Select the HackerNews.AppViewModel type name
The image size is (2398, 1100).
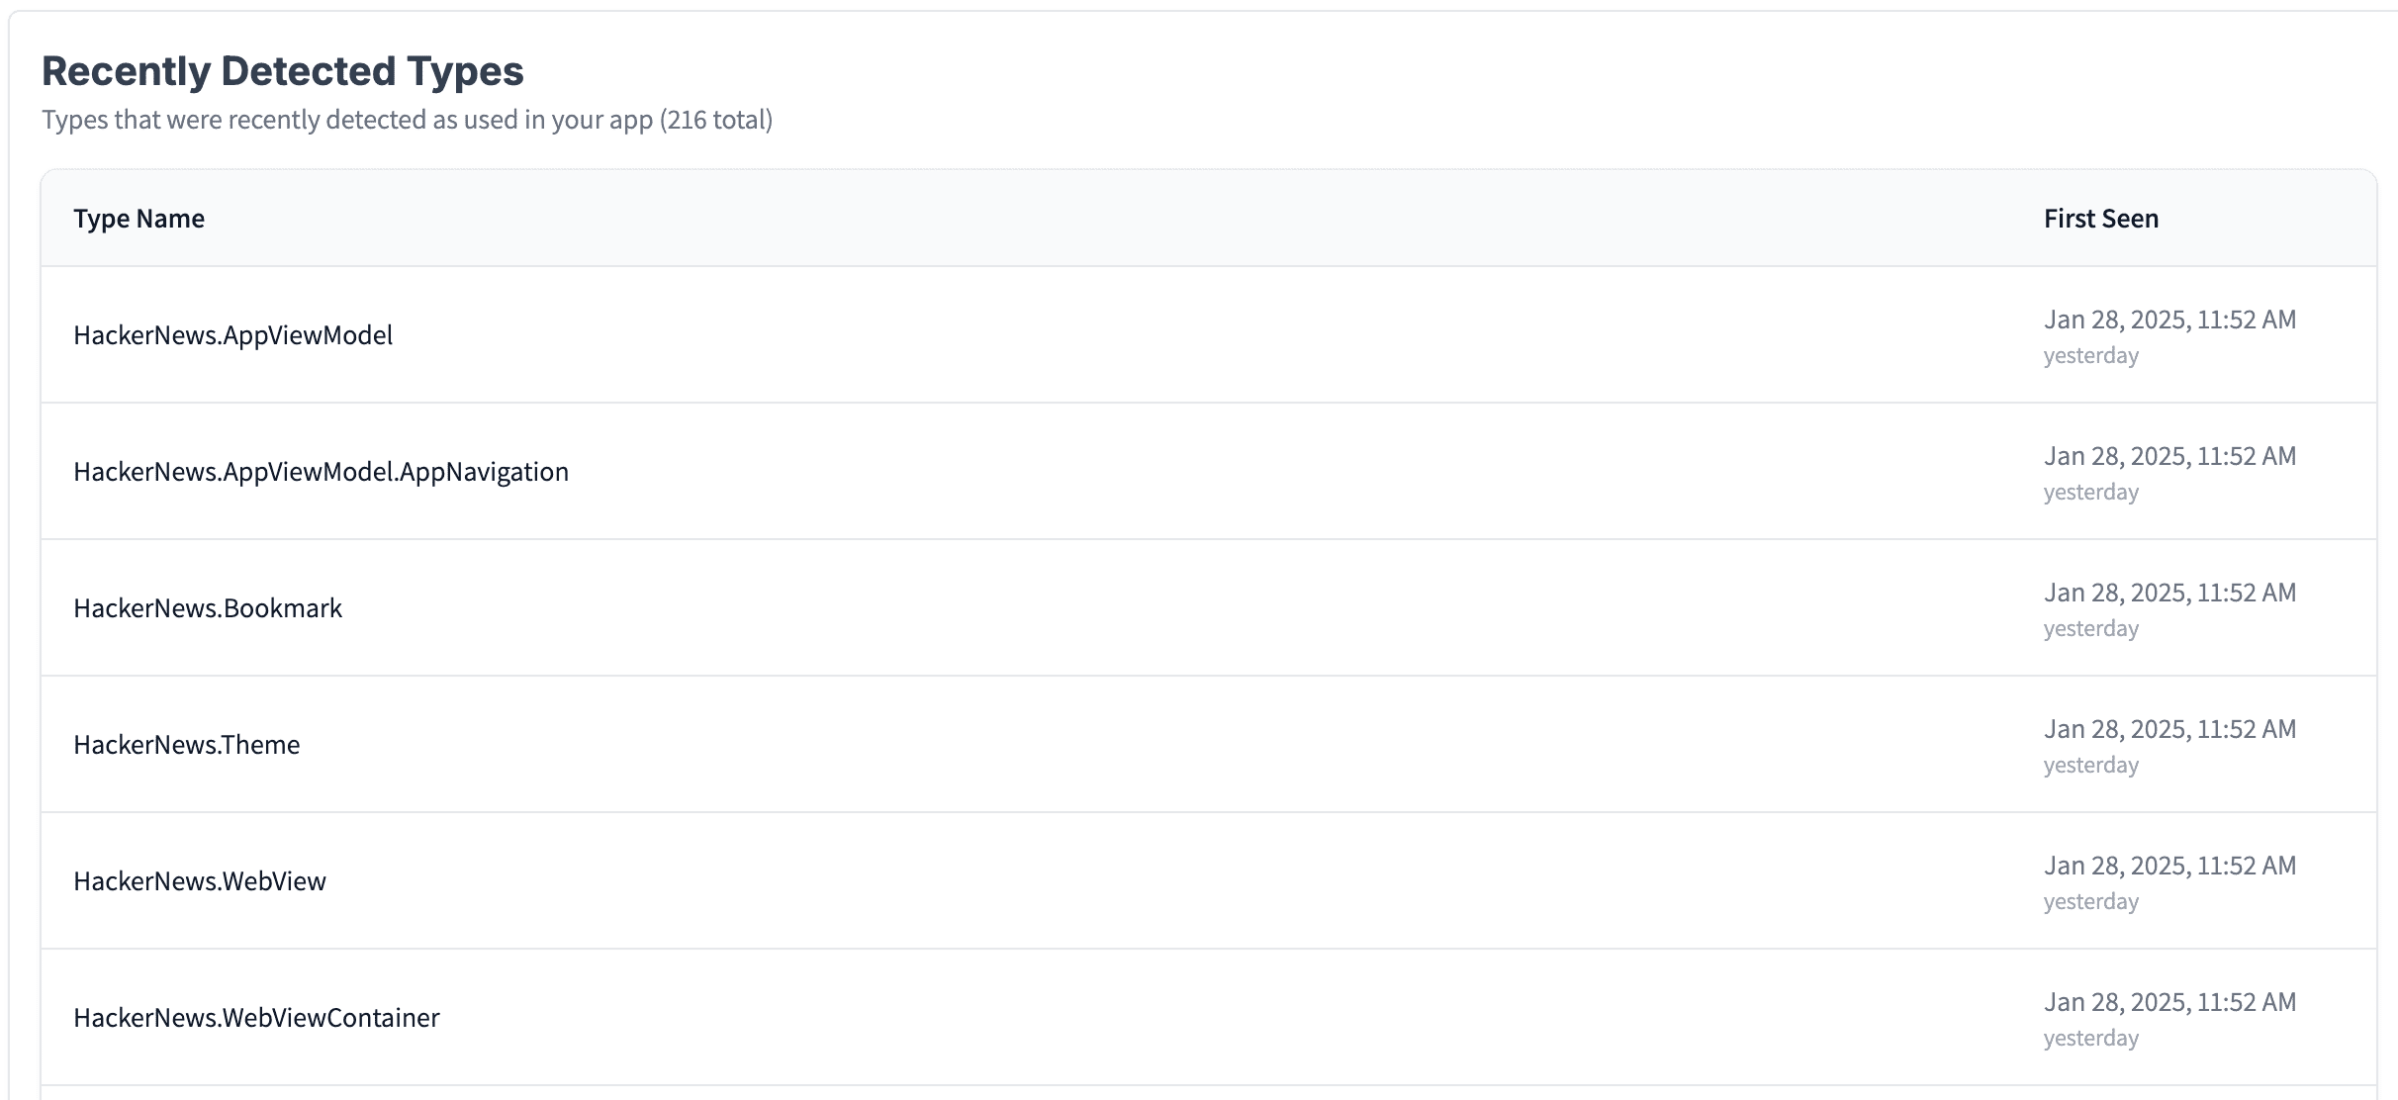click(232, 335)
